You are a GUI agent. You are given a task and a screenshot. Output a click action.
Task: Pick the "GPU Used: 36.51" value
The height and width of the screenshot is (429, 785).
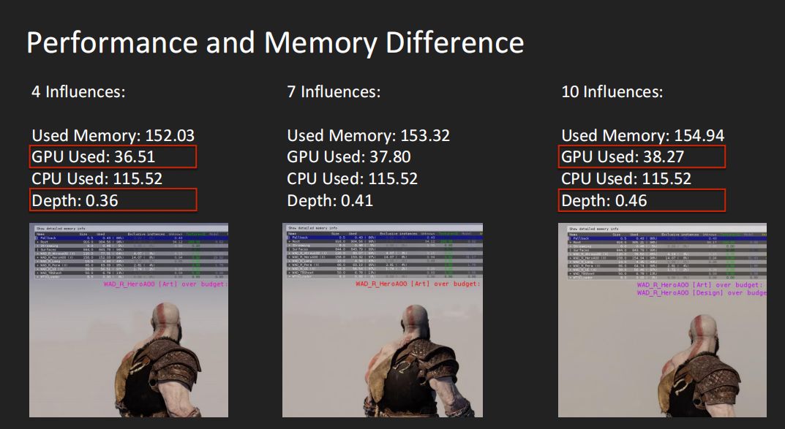coord(93,157)
